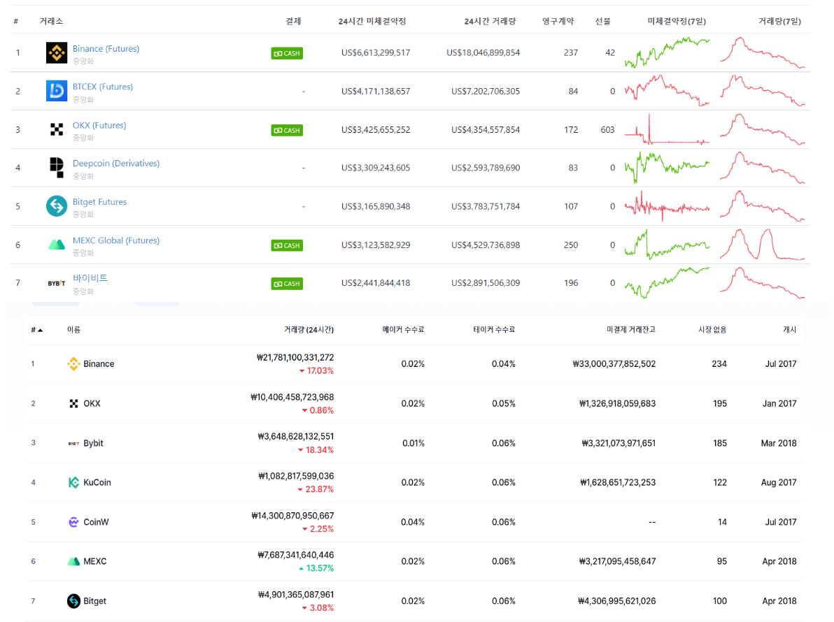Screen dimensions: 834x622
Task: Click the CASH badge in Binance (Futures) row
Action: (x=287, y=53)
